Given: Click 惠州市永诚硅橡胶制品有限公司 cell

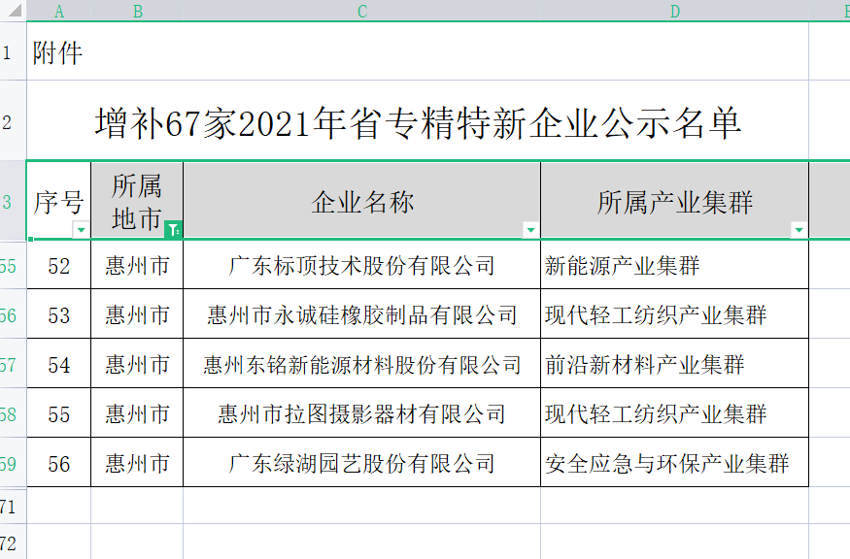Looking at the screenshot, I should [x=362, y=314].
